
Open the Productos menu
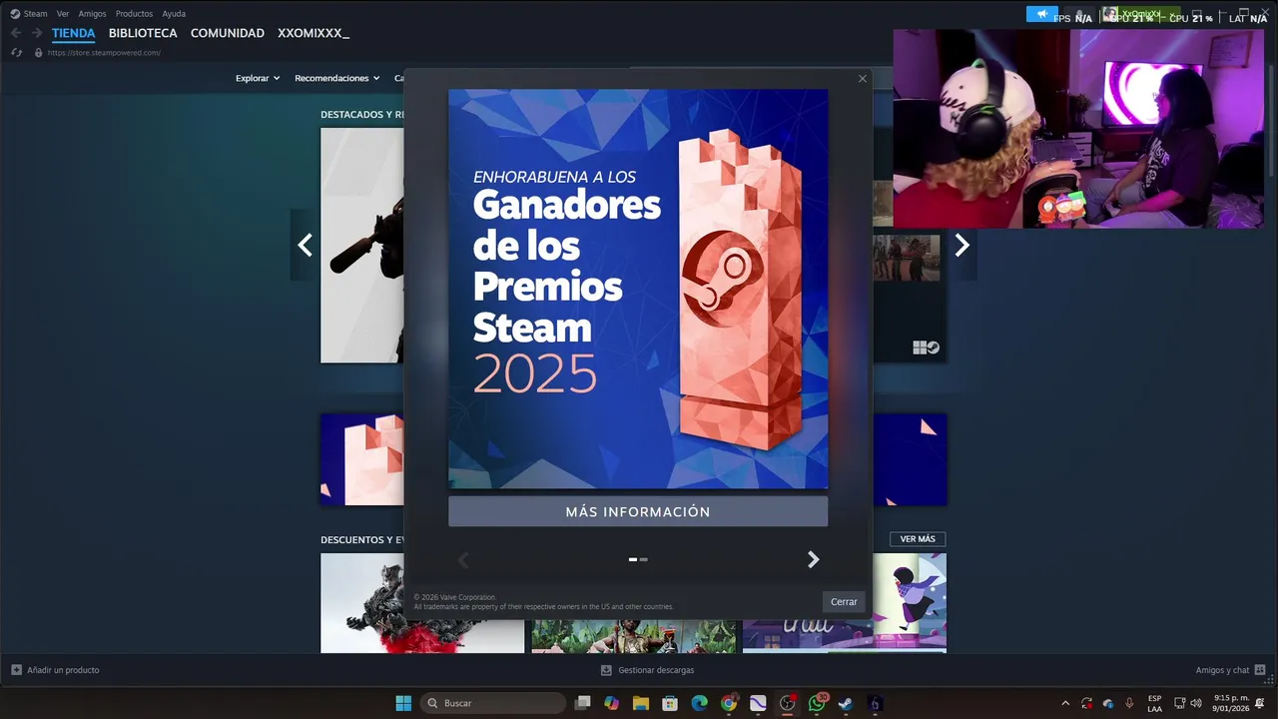coord(134,14)
